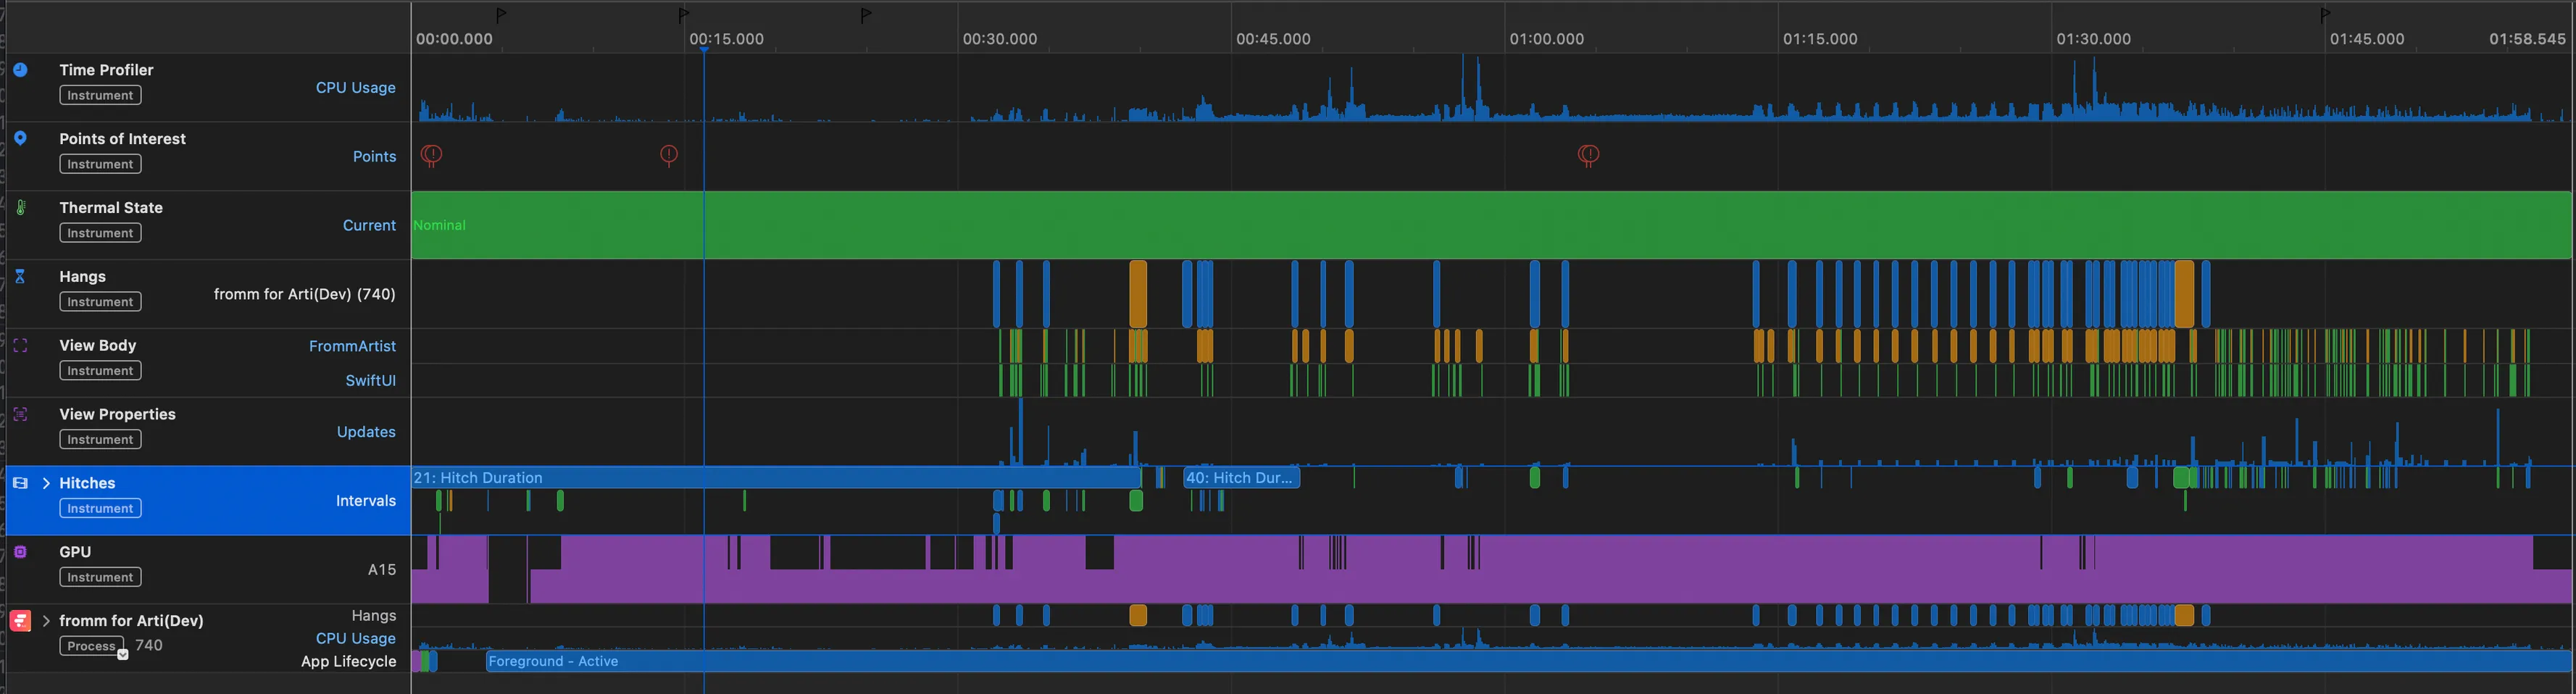Click 'fromm for Arti(Dev) (740)' Hangs lane label

pyautogui.click(x=305, y=294)
